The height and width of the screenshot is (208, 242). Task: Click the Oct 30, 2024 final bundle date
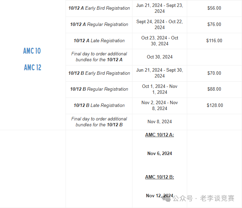(x=159, y=57)
